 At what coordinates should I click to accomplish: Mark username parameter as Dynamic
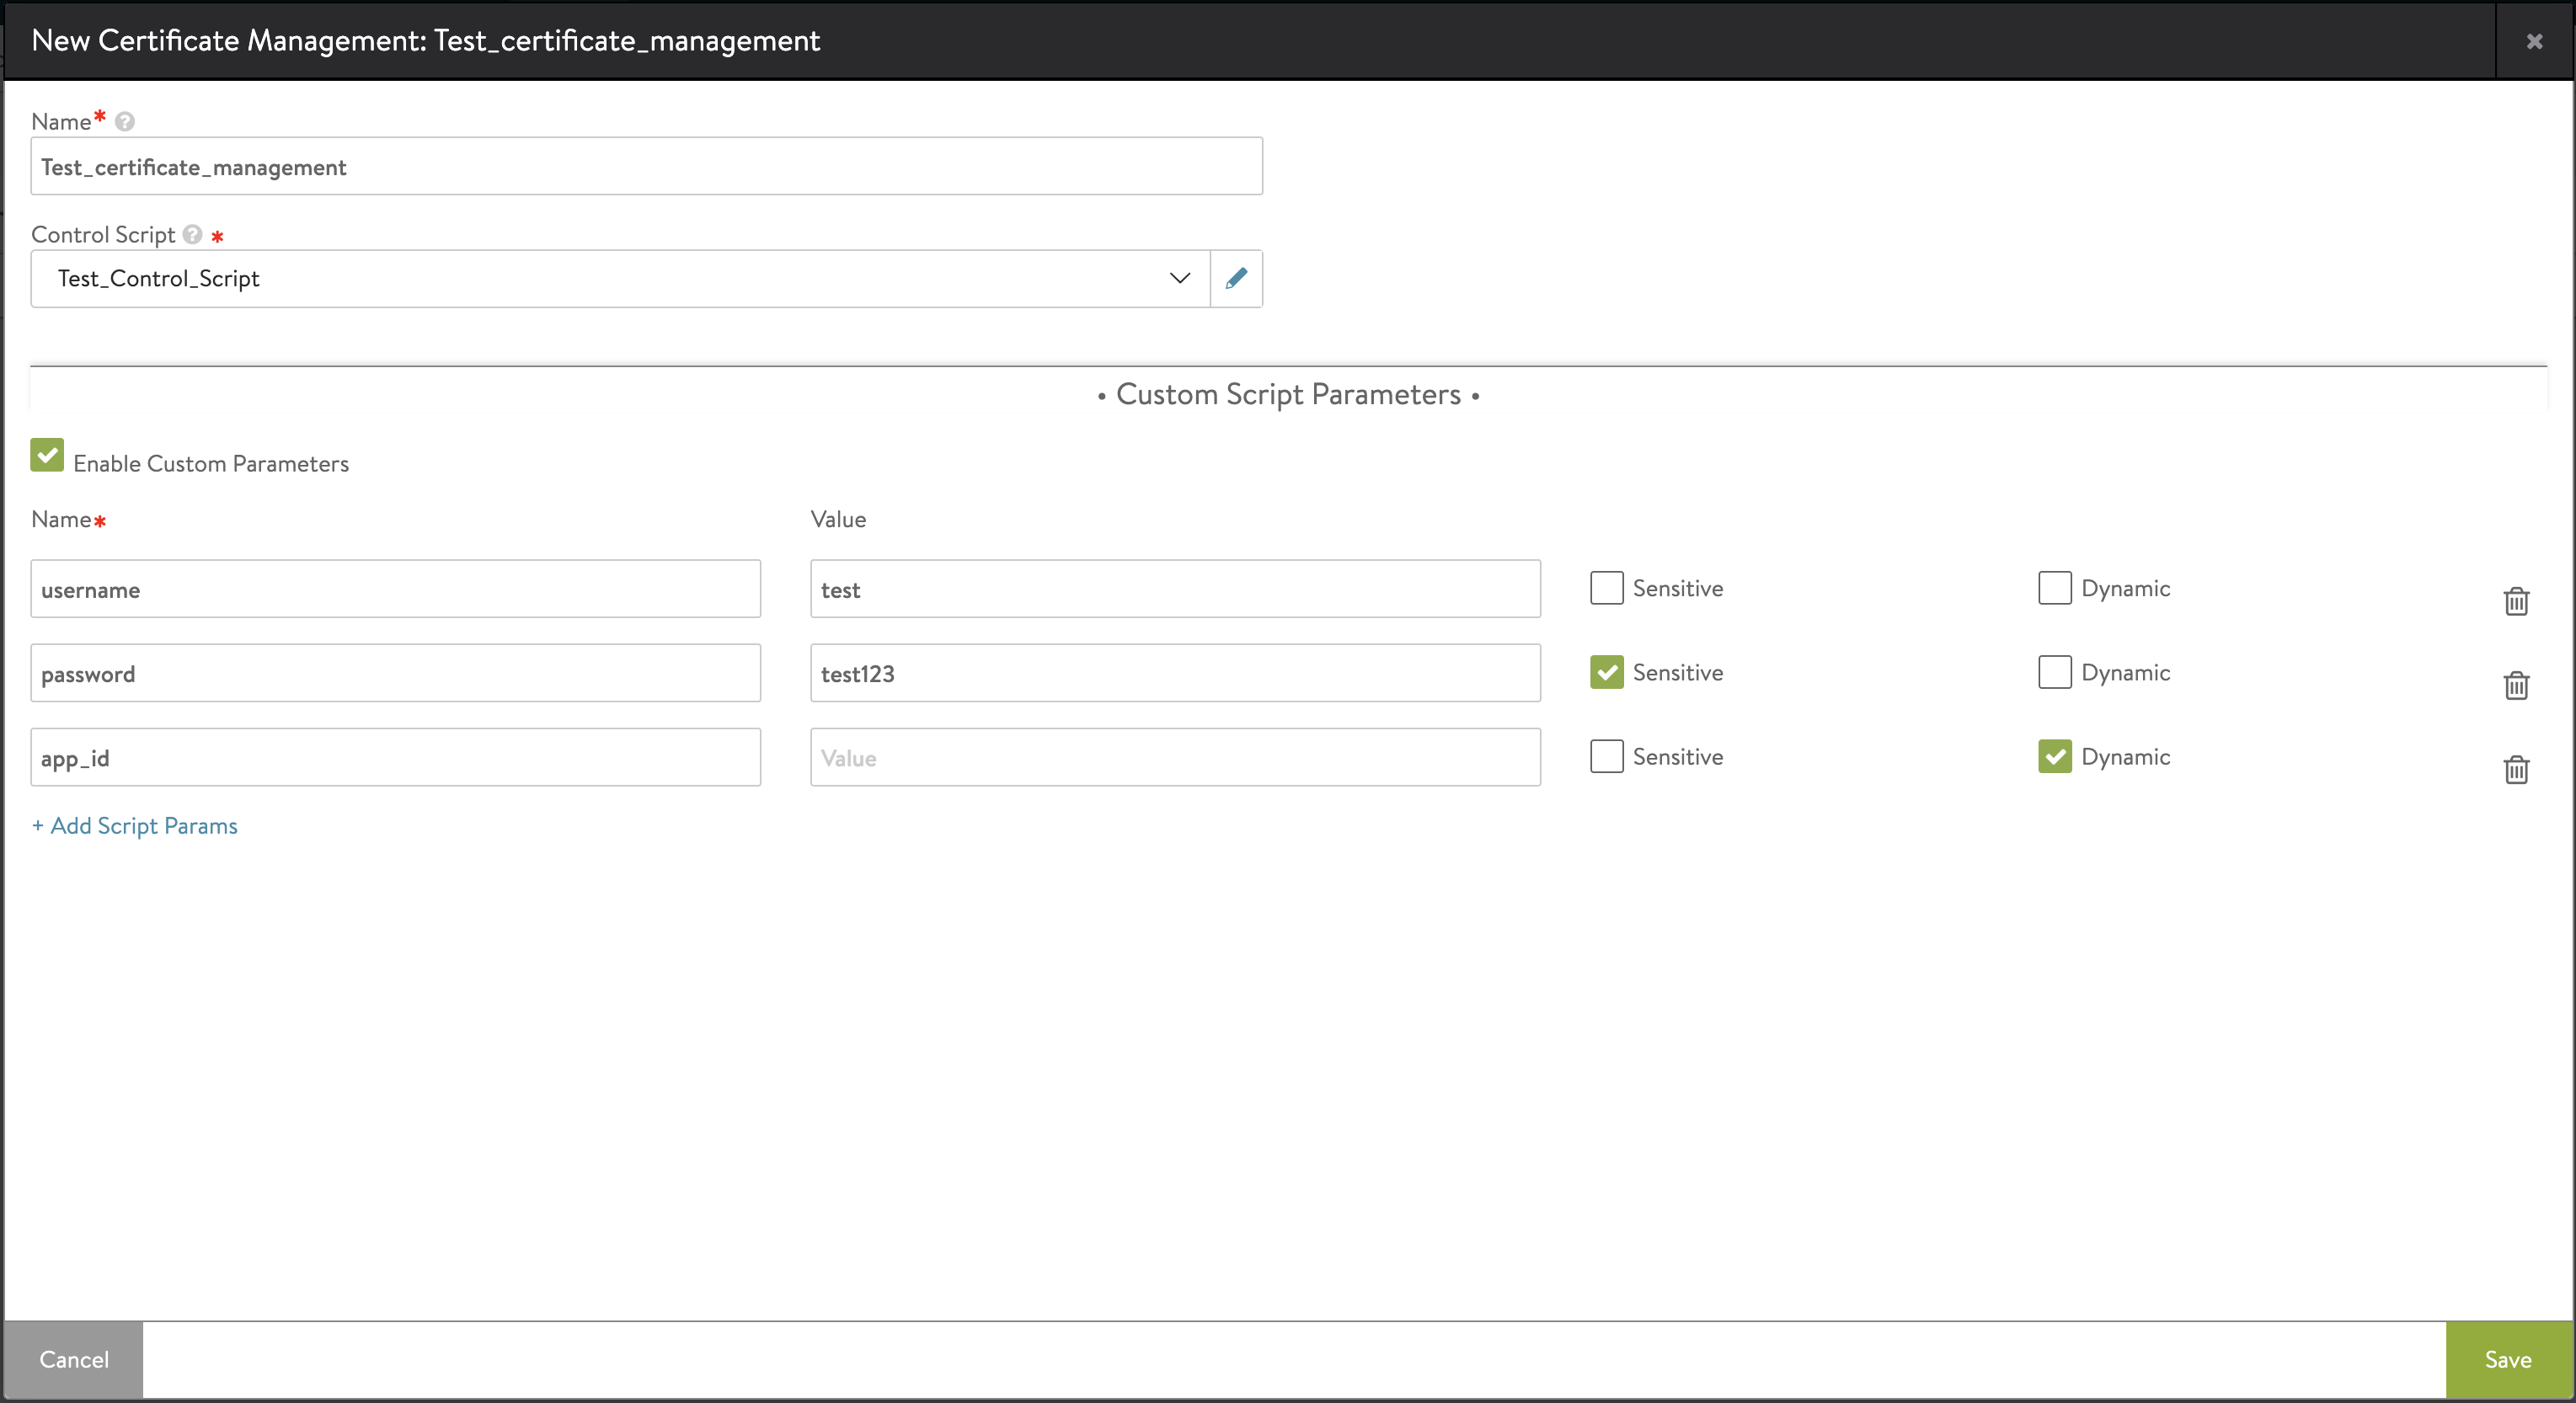point(2054,588)
